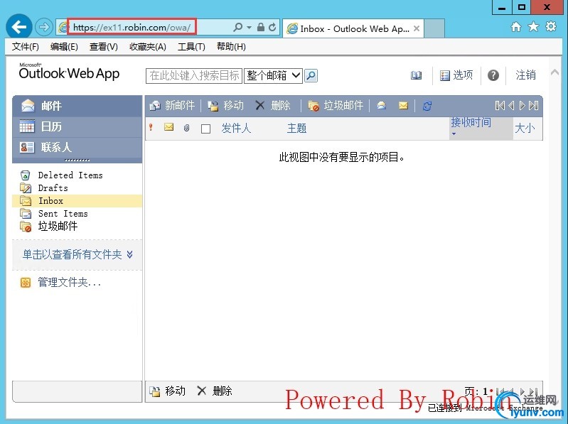The height and width of the screenshot is (424, 568).
Task: Sort by 主题 column header
Action: pyautogui.click(x=296, y=128)
